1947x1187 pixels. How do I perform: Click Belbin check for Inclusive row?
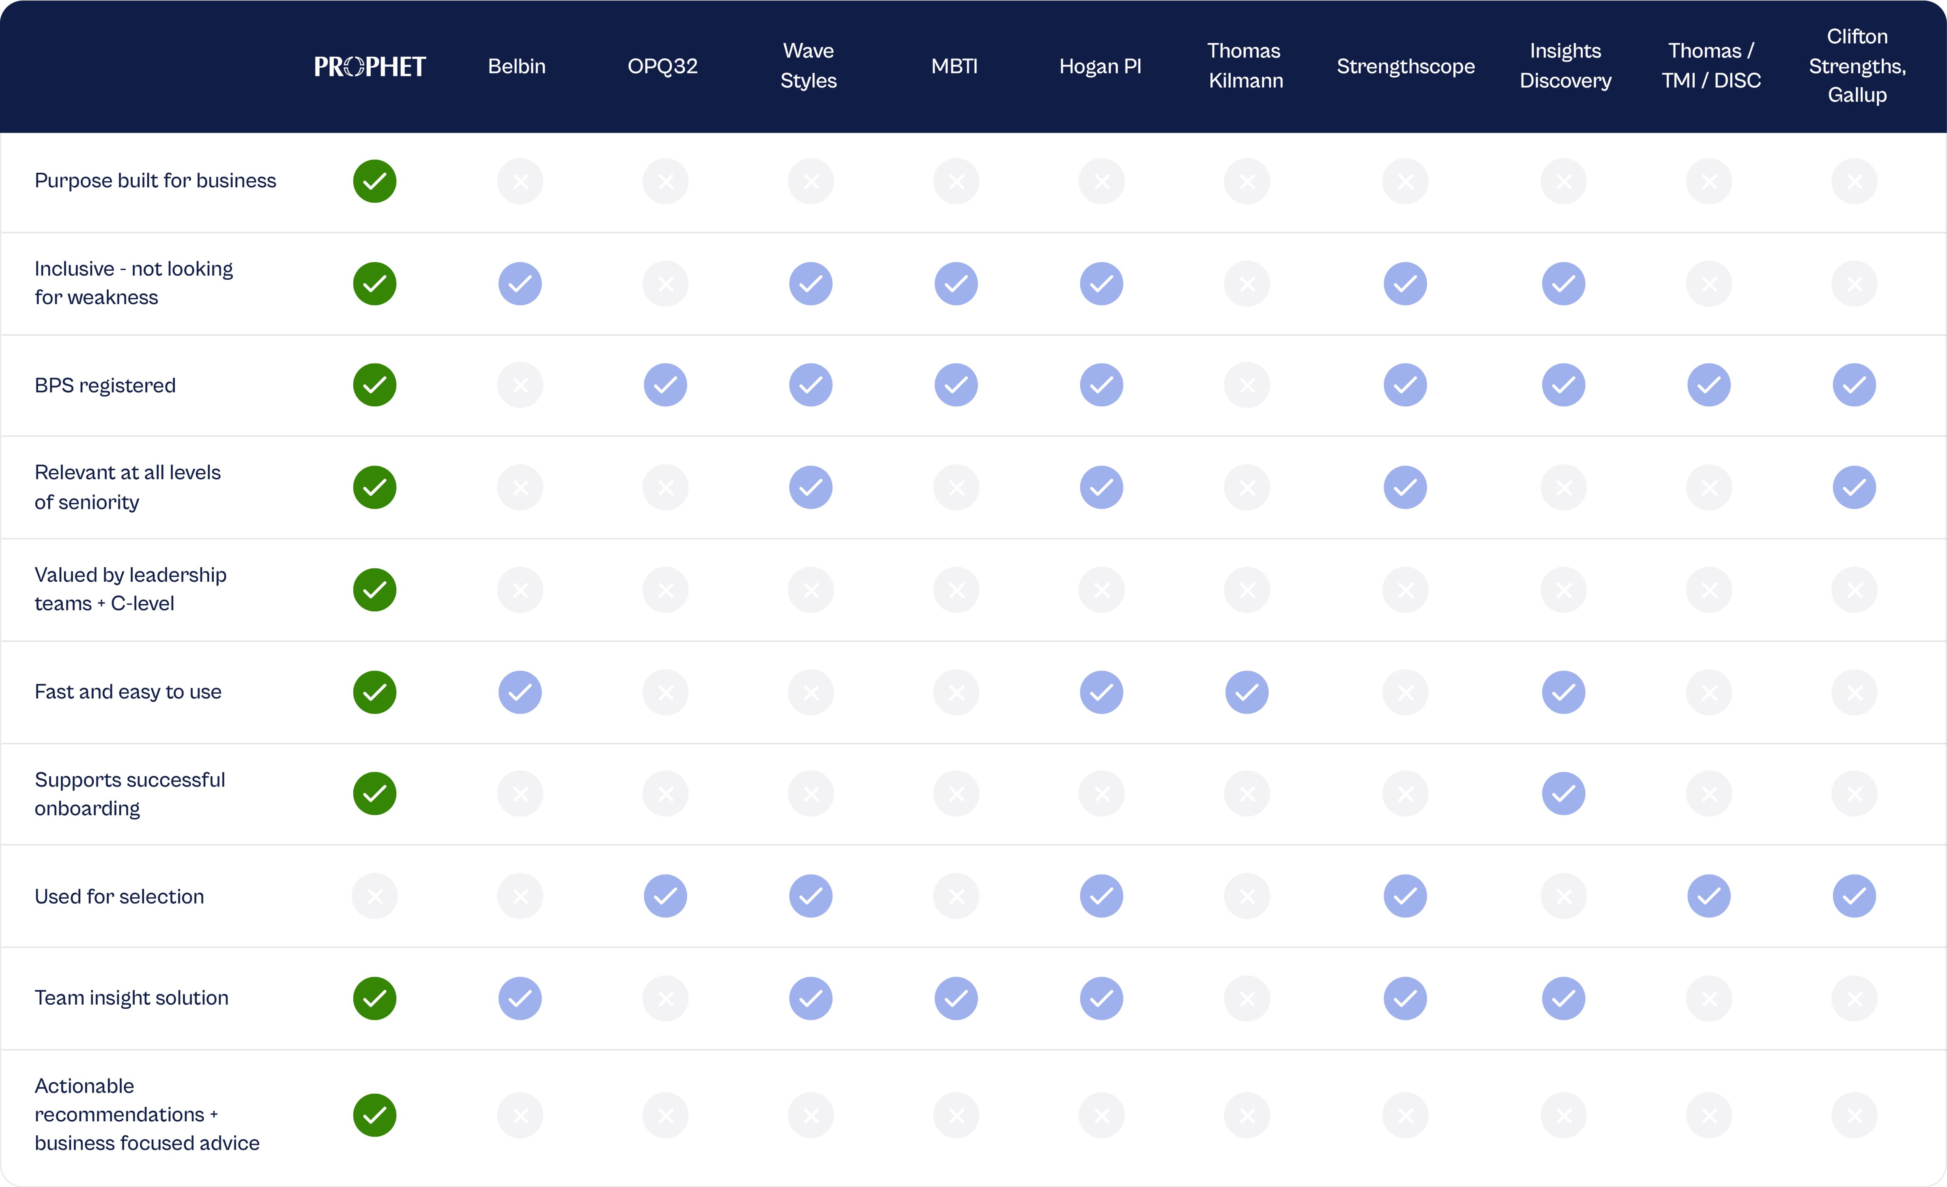pos(520,283)
